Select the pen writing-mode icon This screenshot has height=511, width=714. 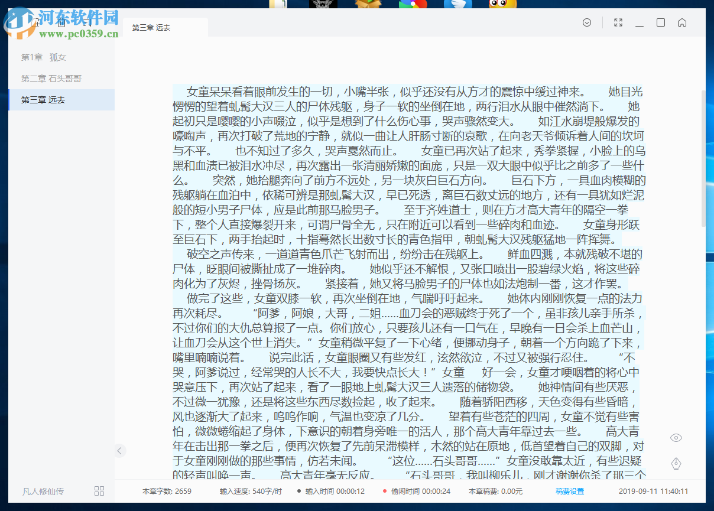pyautogui.click(x=676, y=463)
